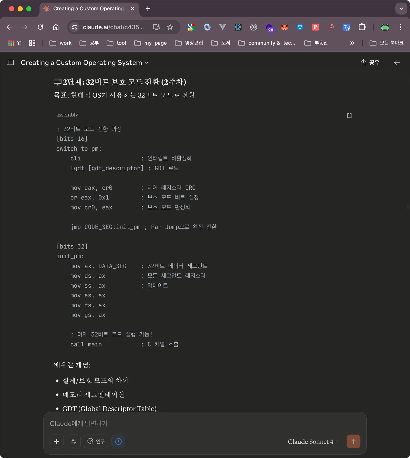Bookmark this page with the star
The height and width of the screenshot is (458, 410).
pyautogui.click(x=170, y=27)
